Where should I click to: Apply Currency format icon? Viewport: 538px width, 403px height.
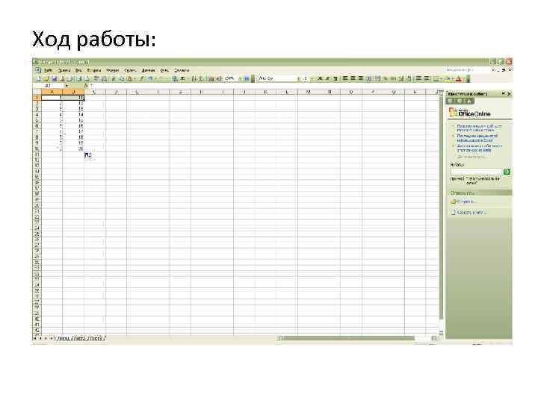click(378, 78)
